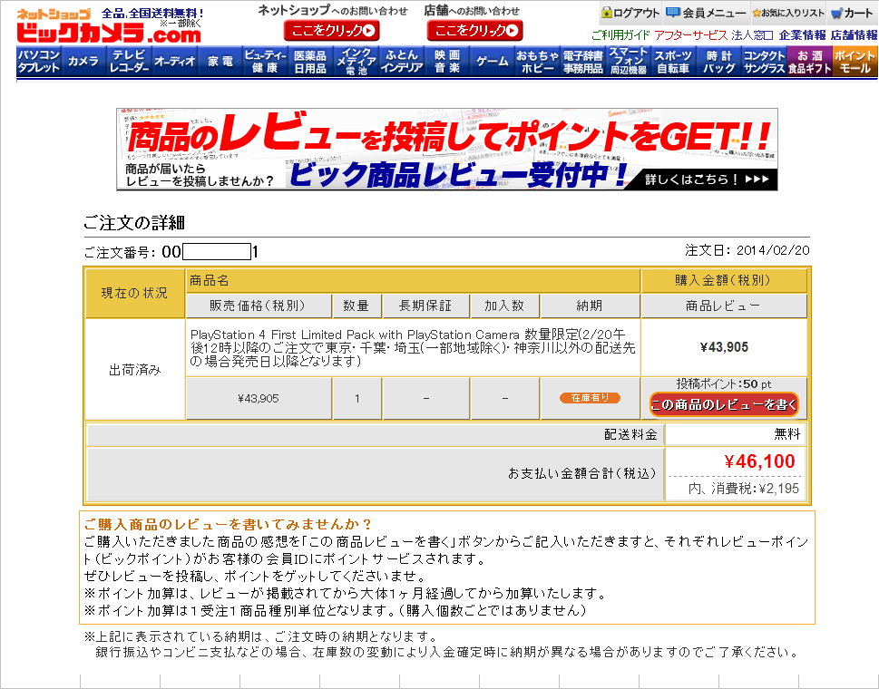Open 法人窓口 link

pos(752,35)
